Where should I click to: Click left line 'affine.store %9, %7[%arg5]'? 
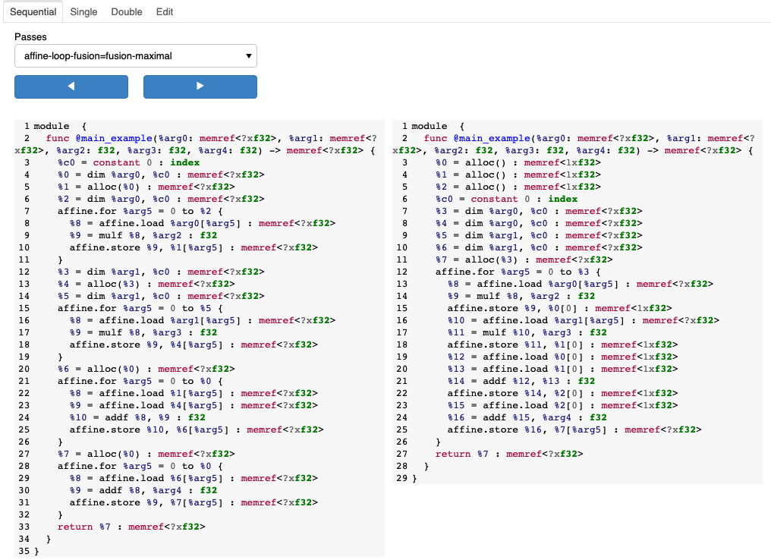click(194, 502)
